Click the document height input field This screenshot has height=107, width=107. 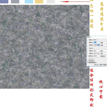(x=97, y=53)
